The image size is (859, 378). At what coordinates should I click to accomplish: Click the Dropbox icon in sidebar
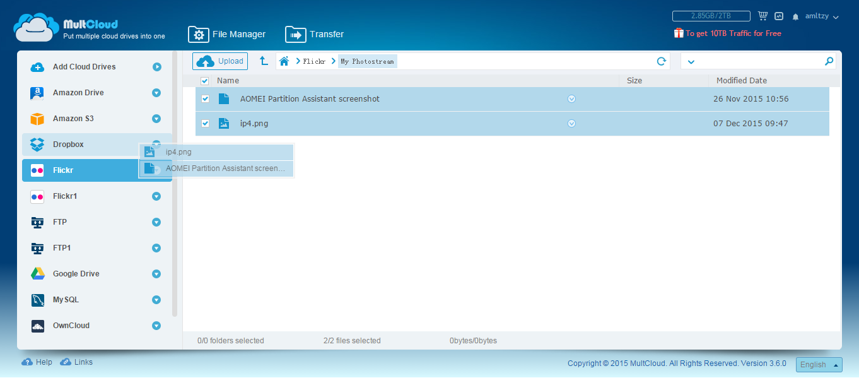click(x=37, y=145)
